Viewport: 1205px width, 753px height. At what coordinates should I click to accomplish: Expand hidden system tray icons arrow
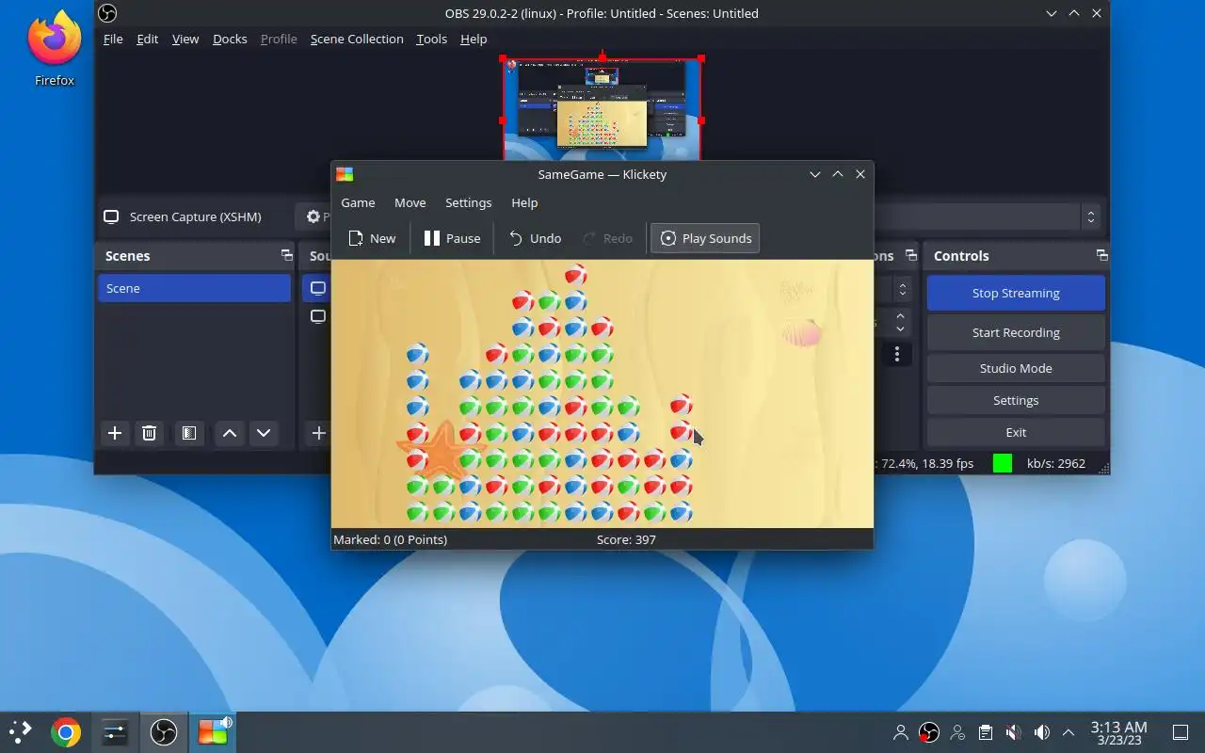[1068, 732]
